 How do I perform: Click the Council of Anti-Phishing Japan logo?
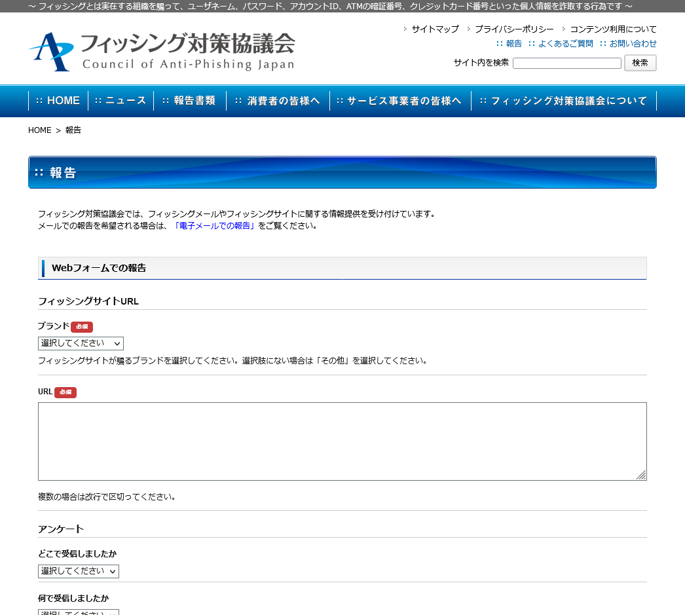pyautogui.click(x=161, y=51)
